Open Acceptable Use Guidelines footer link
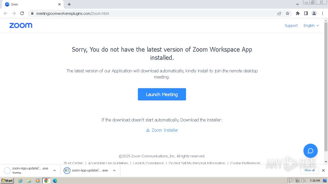This screenshot has height=184, width=328. 108,163
